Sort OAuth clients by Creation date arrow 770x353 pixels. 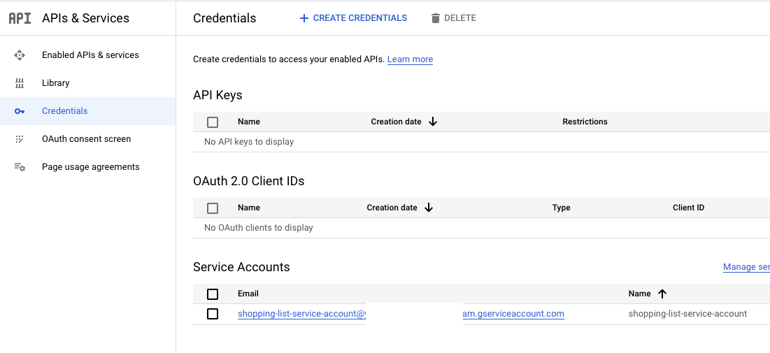coord(429,208)
